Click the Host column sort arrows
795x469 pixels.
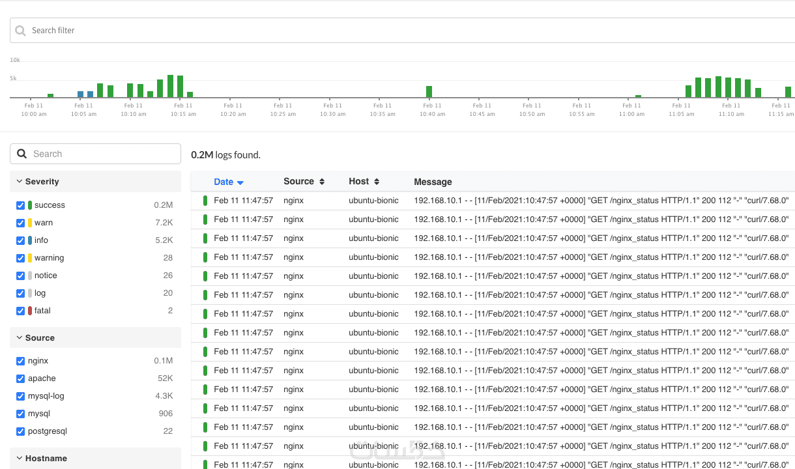(377, 182)
